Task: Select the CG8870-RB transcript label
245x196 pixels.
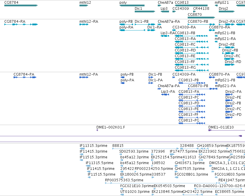Action: [x=198, y=21]
